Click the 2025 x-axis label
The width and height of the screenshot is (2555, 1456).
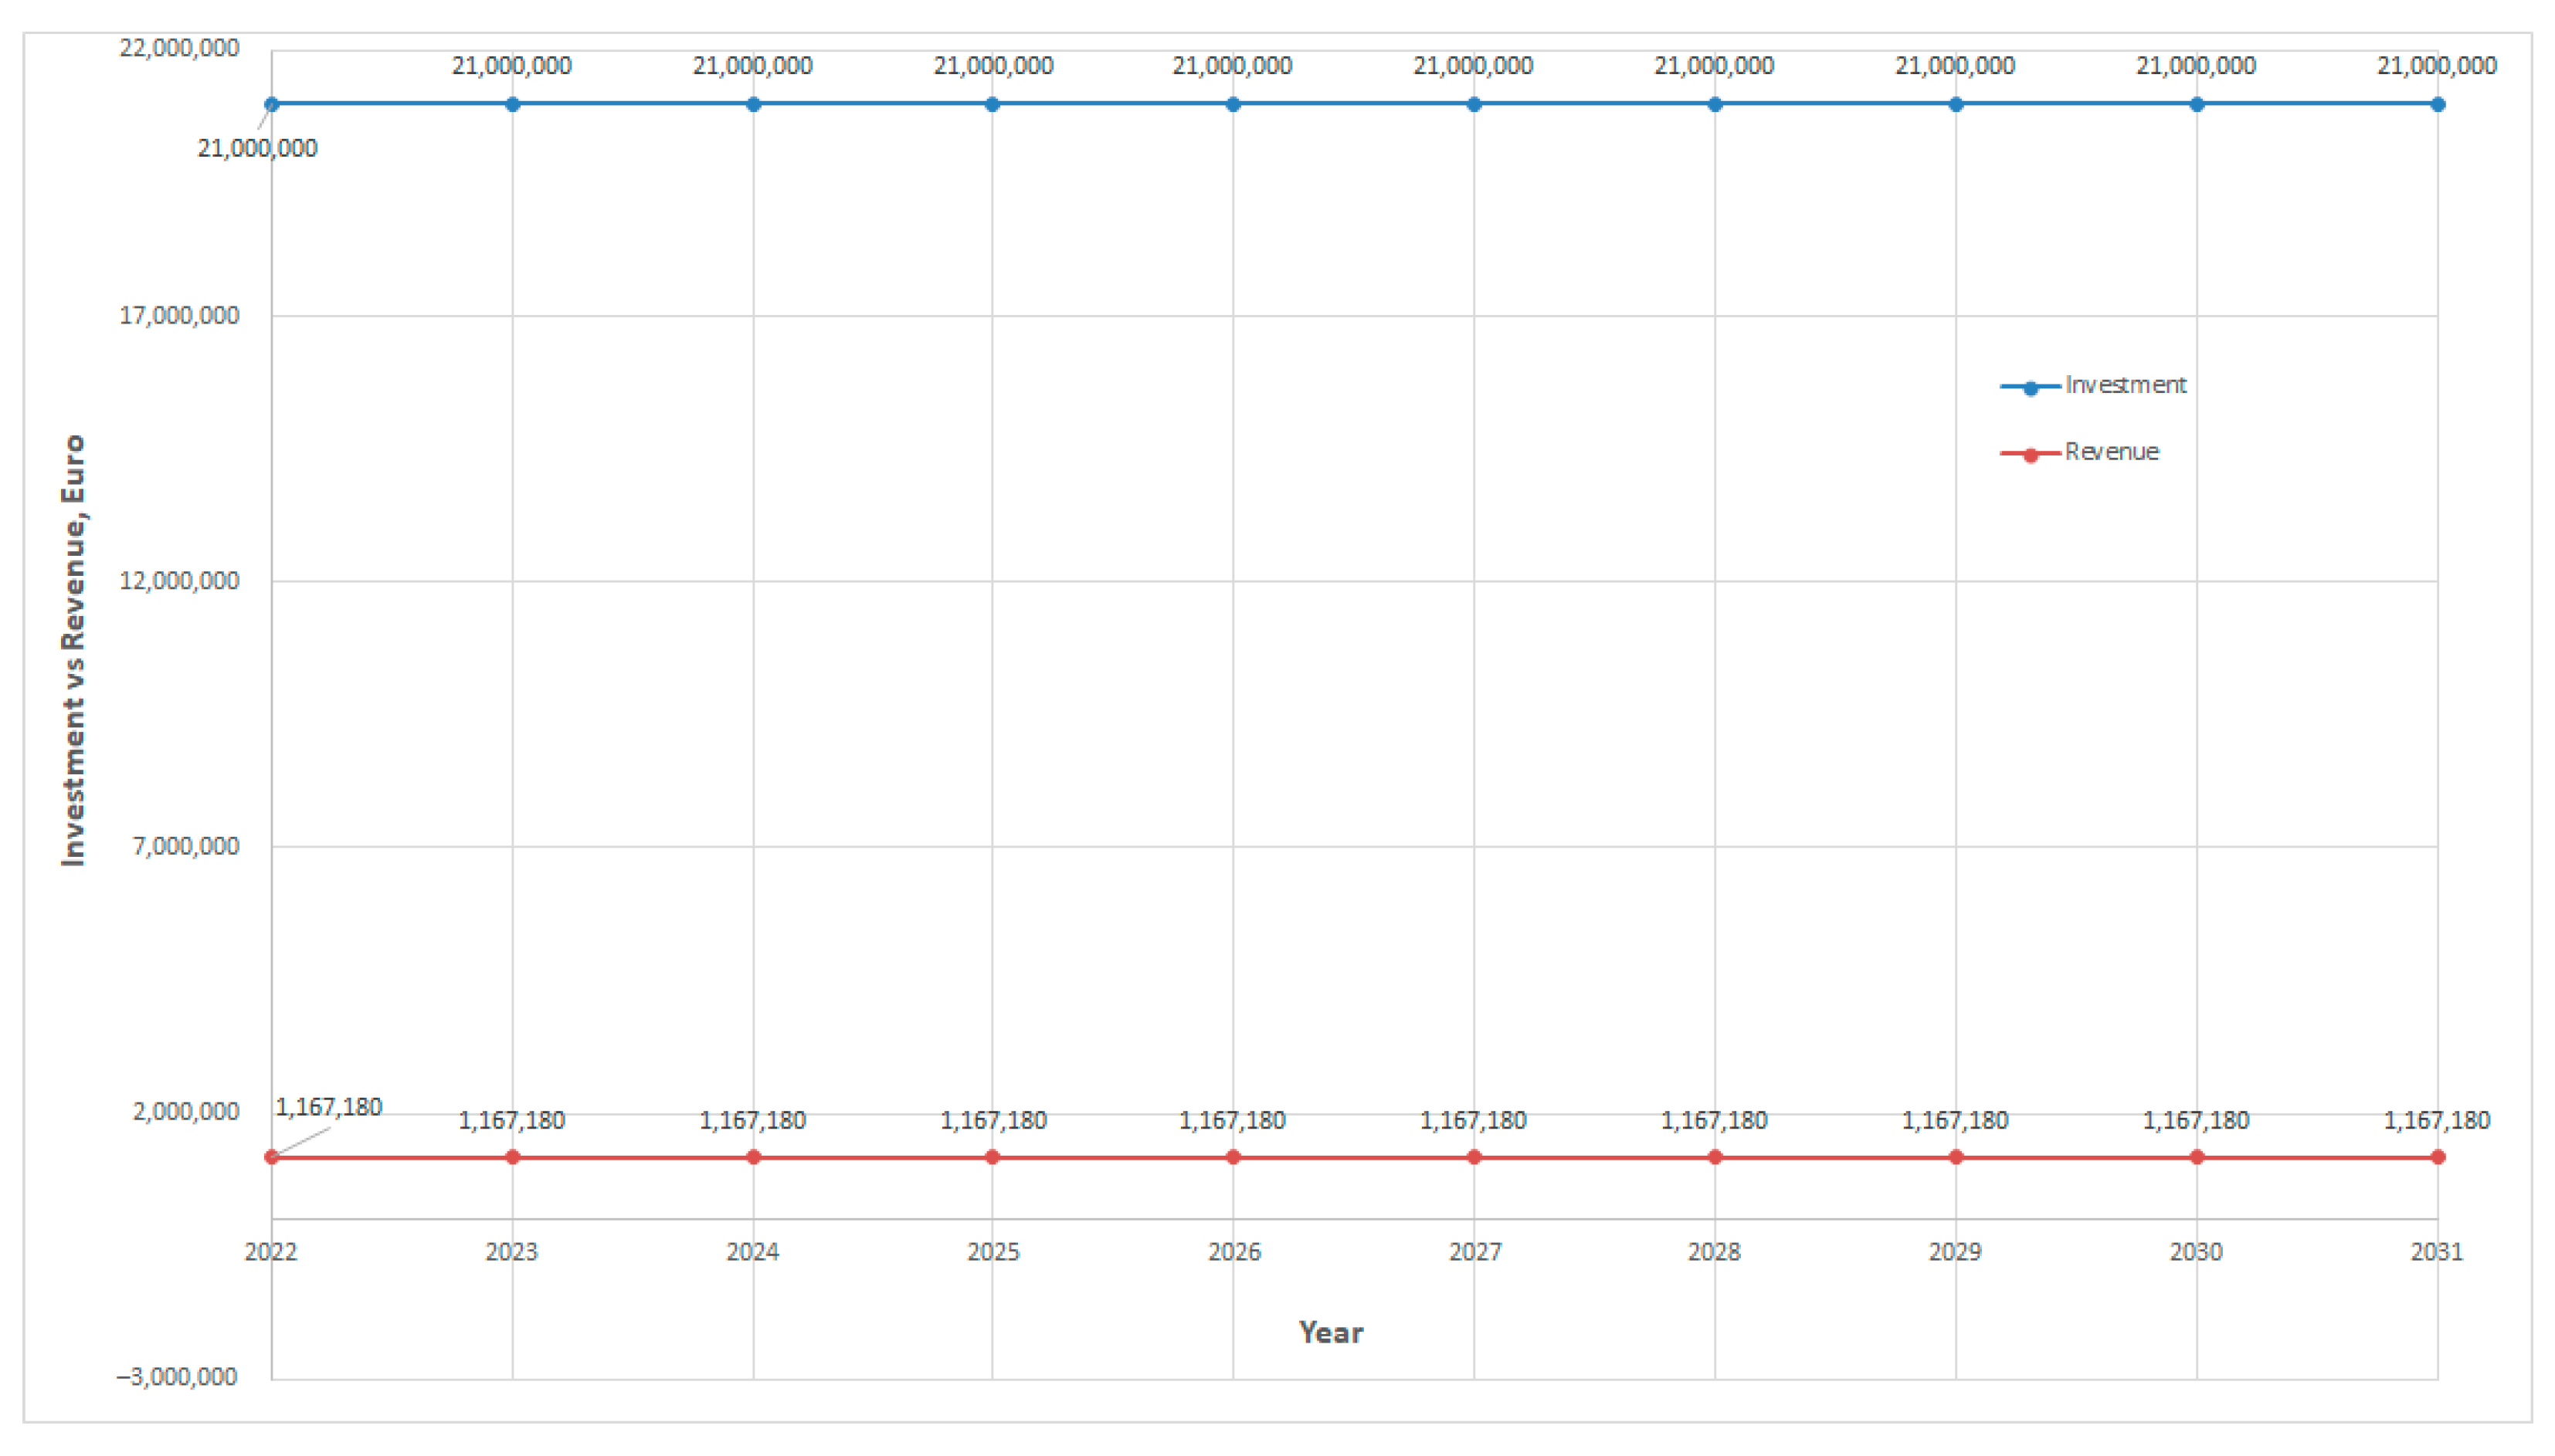coord(992,1252)
